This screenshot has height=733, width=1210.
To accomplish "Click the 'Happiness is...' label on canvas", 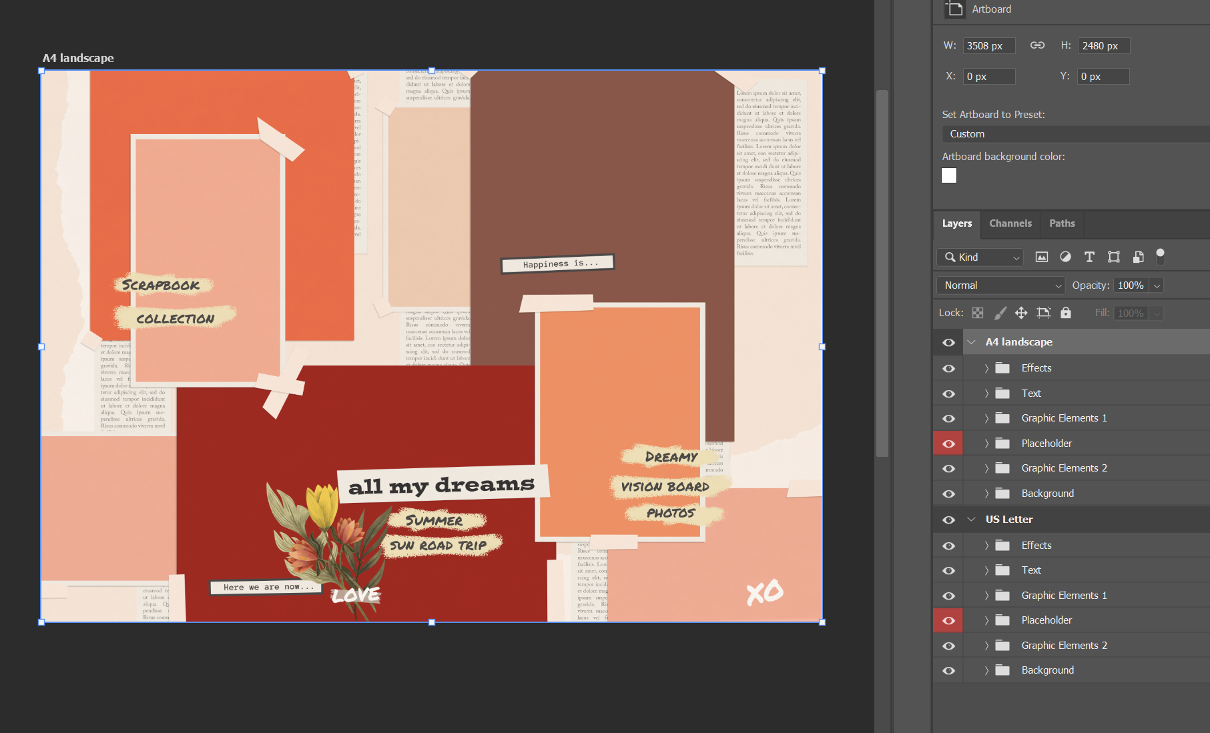I will pos(558,263).
